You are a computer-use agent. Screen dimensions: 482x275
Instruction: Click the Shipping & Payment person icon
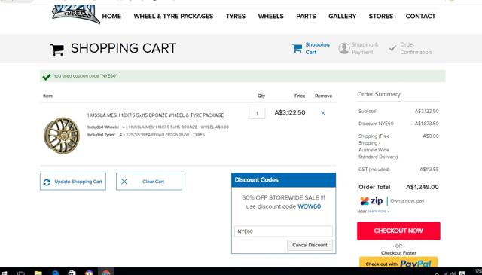pyautogui.click(x=344, y=48)
